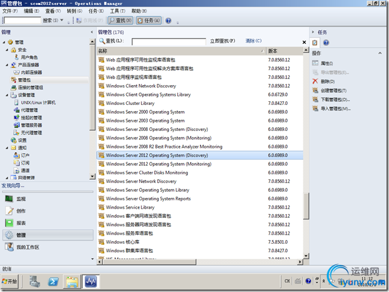
Task: Collapse the 网络管理 tree node
Action: [7, 178]
